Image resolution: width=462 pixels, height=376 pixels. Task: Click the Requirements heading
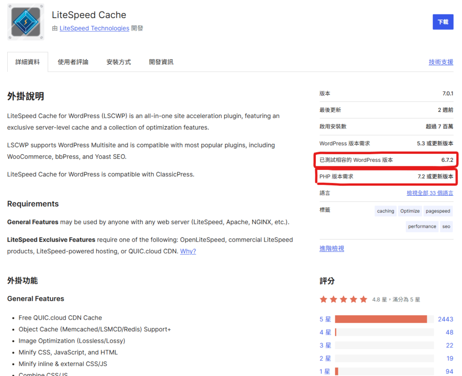click(33, 204)
